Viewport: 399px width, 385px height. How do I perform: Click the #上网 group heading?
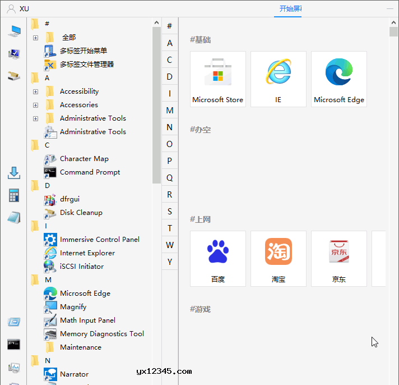click(x=201, y=219)
